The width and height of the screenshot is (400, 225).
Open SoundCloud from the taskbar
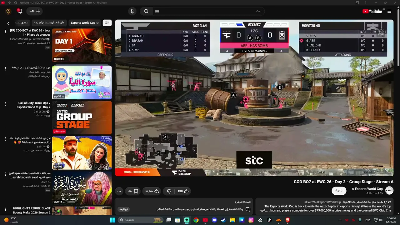pos(278,220)
